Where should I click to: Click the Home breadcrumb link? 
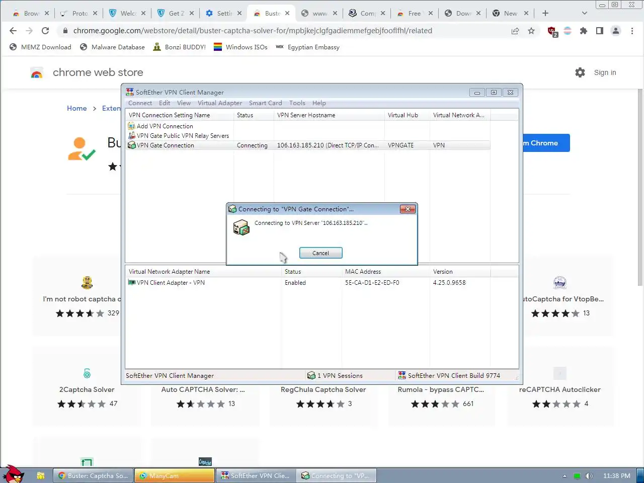(x=76, y=108)
